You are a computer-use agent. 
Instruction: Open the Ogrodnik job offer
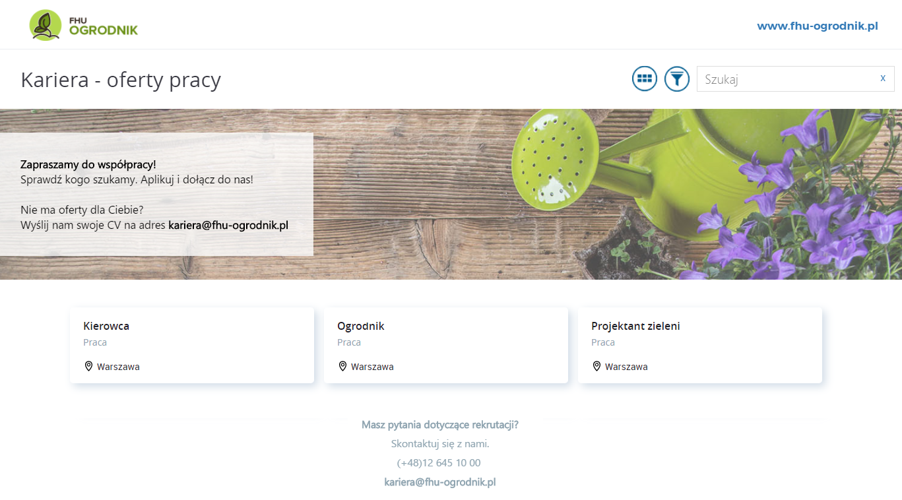point(446,345)
